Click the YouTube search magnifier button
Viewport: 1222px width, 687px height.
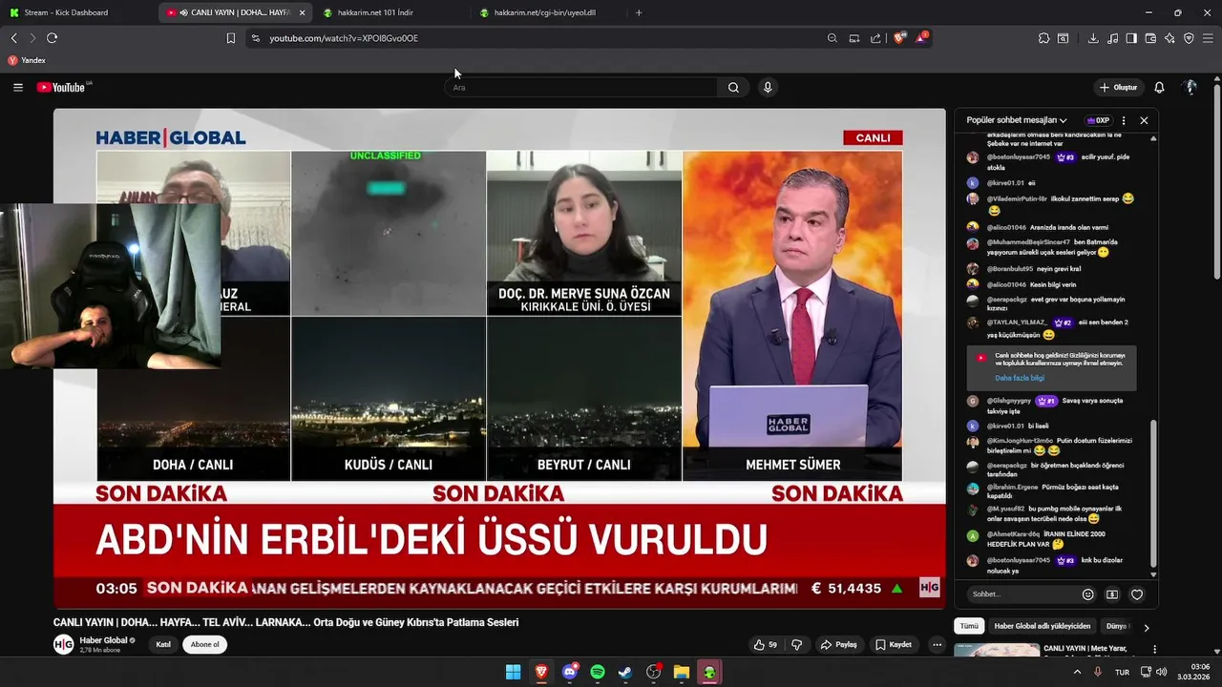(733, 87)
